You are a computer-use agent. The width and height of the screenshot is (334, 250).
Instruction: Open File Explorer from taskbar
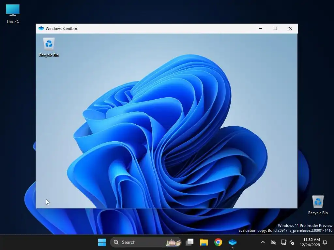click(x=204, y=242)
